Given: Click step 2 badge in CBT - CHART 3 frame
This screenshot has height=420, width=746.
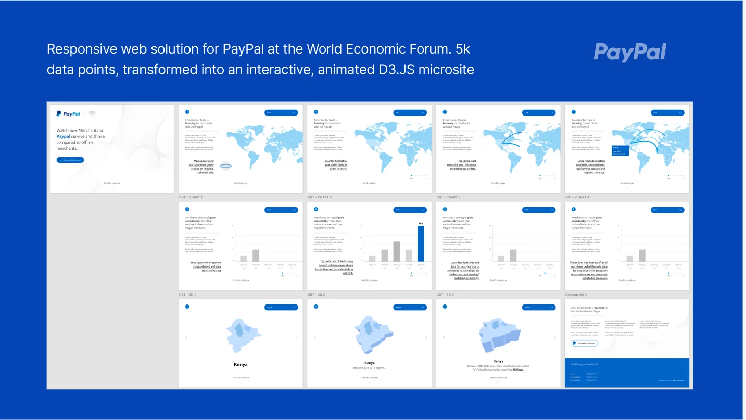Looking at the screenshot, I should pyautogui.click(x=445, y=209).
